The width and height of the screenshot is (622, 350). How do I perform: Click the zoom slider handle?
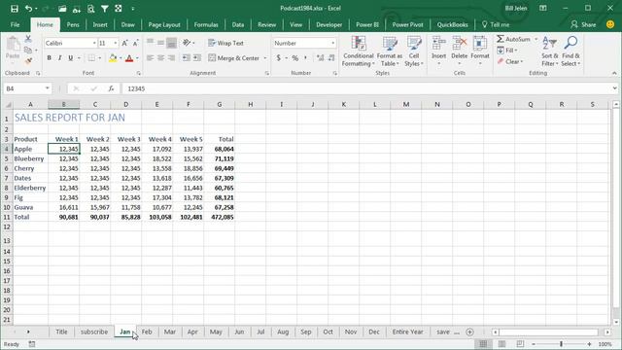(562, 344)
